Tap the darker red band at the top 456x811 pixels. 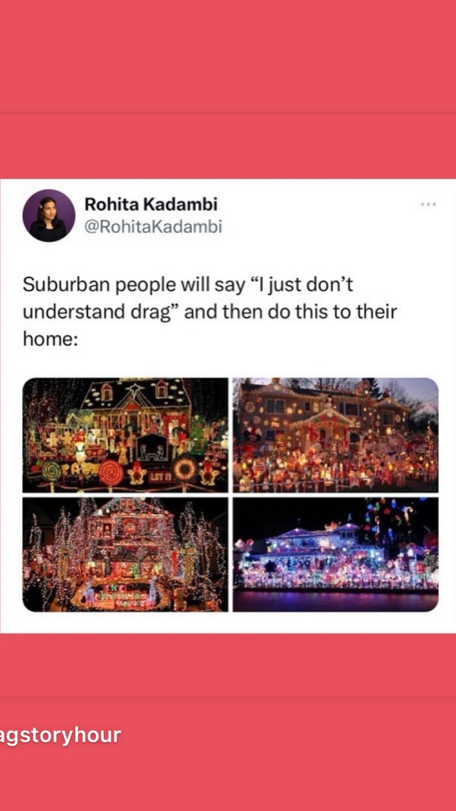pyautogui.click(x=228, y=57)
